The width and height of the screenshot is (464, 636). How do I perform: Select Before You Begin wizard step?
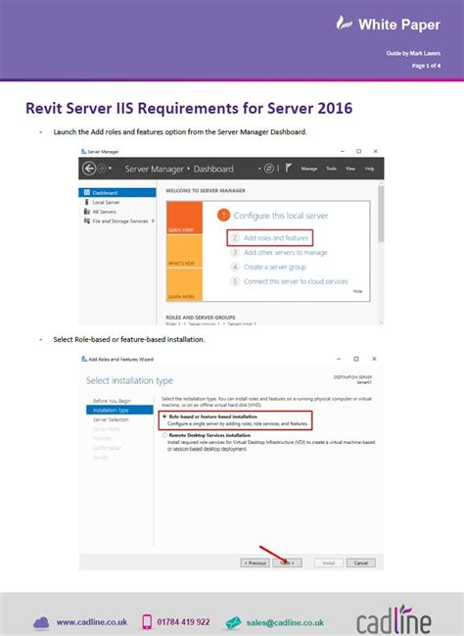coord(112,401)
